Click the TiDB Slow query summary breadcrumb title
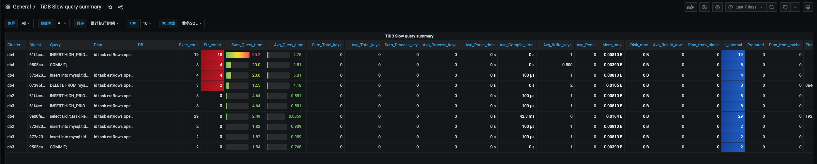Viewport: 817px width, 164px height. click(70, 7)
